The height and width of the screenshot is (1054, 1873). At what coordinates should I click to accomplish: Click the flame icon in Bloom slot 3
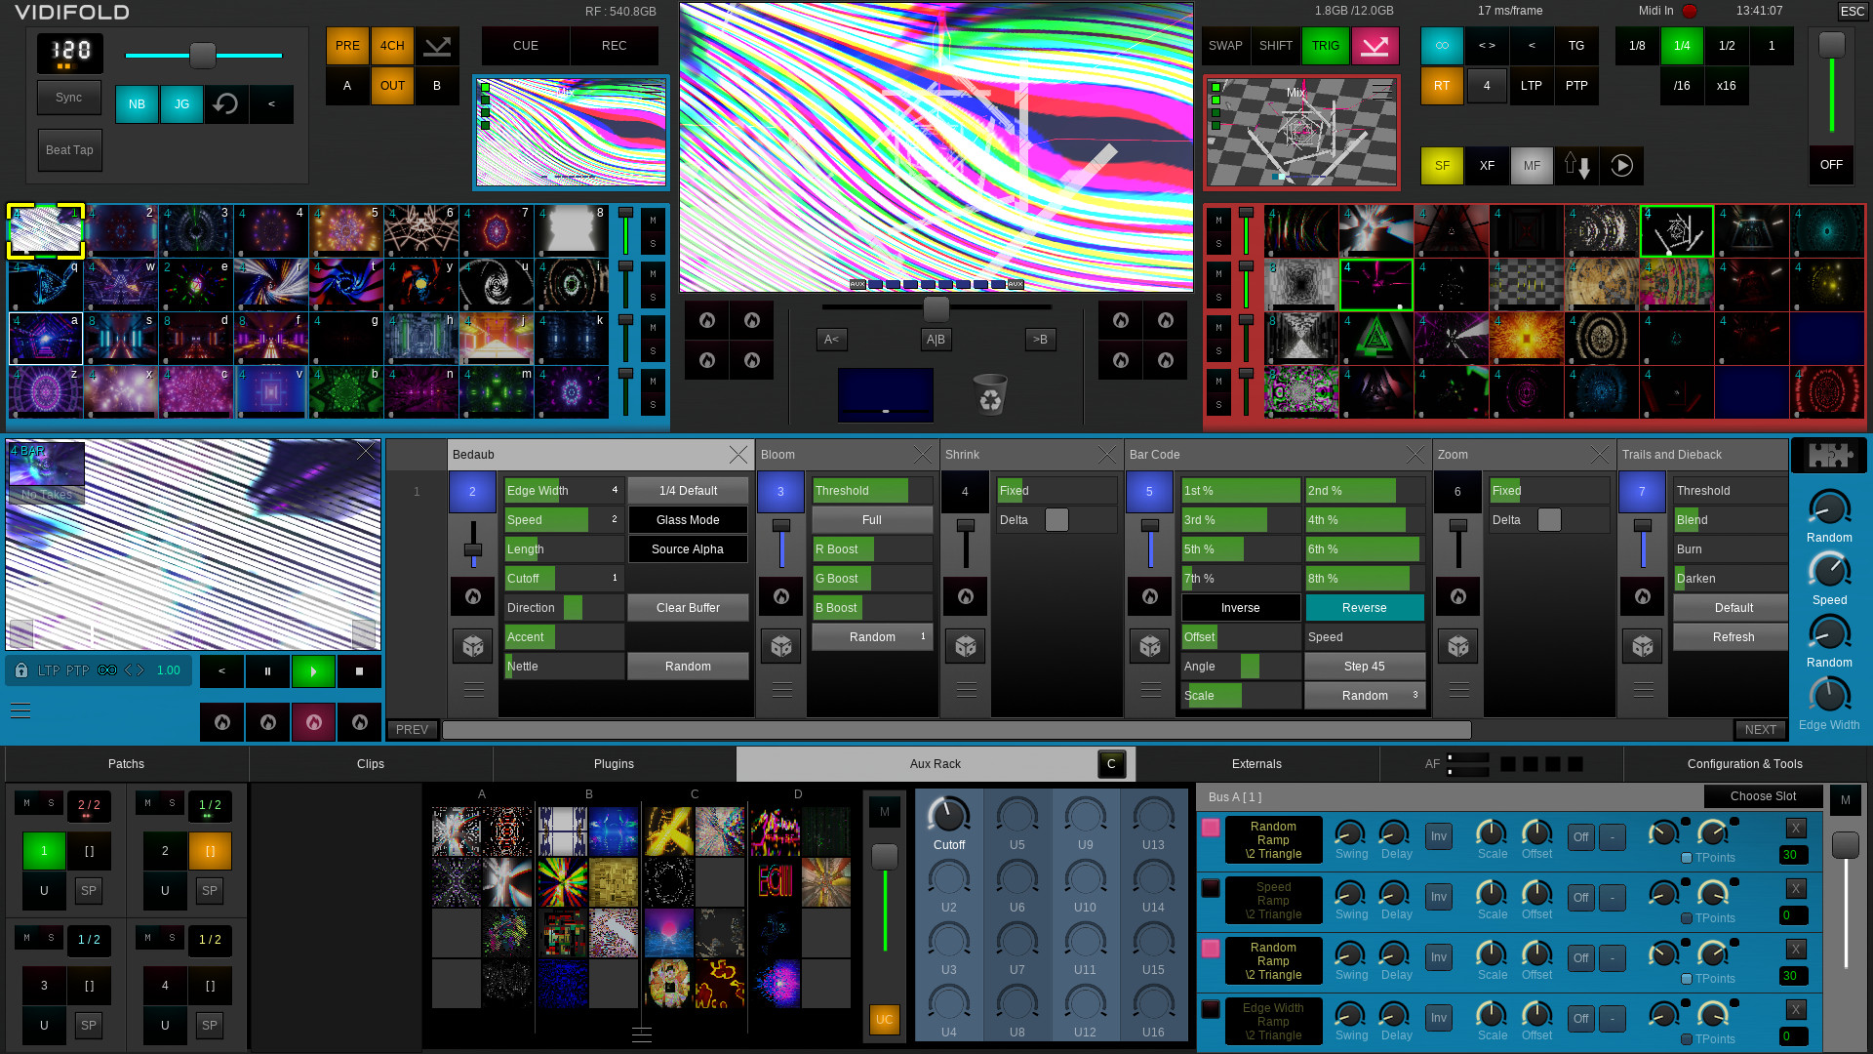click(x=781, y=596)
